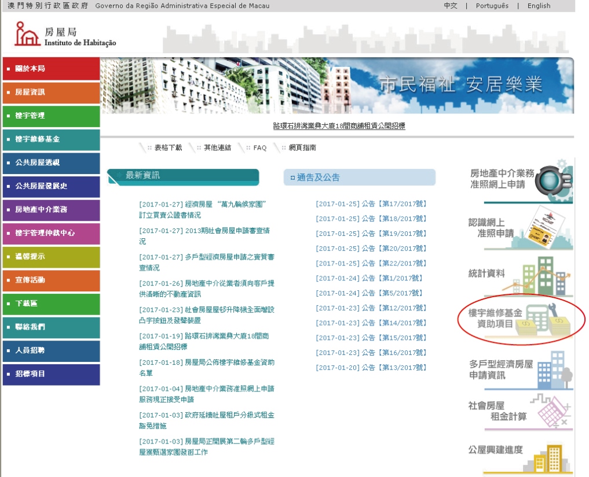Open 公屋興建進度 building icon
The height and width of the screenshot is (477, 589).
click(547, 458)
